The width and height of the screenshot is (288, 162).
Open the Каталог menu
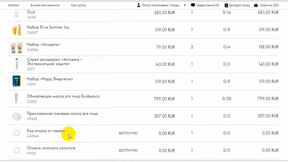point(13,5)
